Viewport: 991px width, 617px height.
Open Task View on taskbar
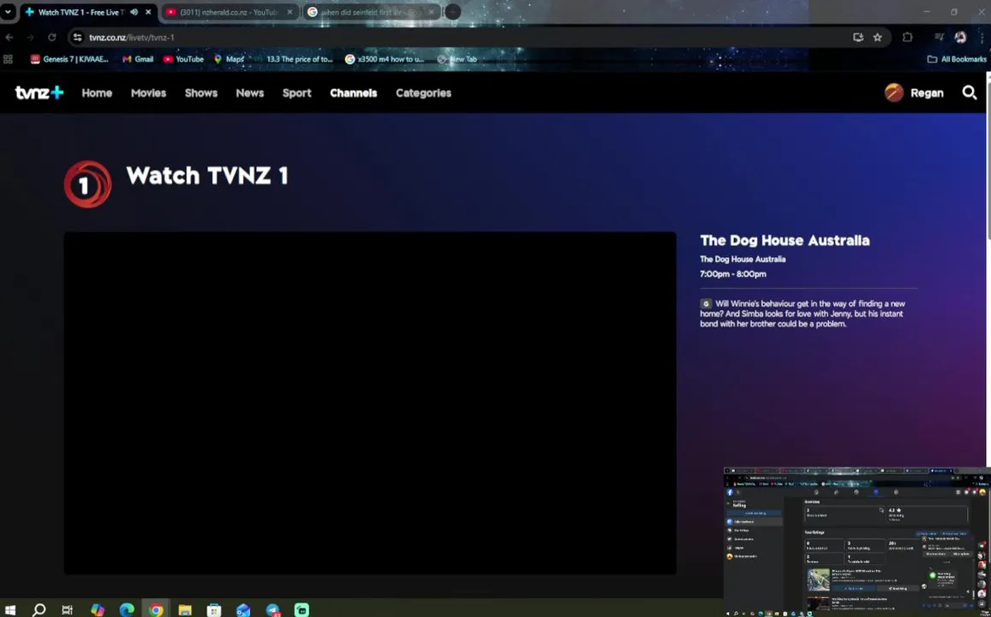(x=68, y=610)
